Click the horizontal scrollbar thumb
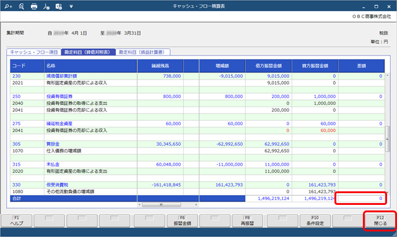This screenshot has height=237, width=397. (x=162, y=205)
